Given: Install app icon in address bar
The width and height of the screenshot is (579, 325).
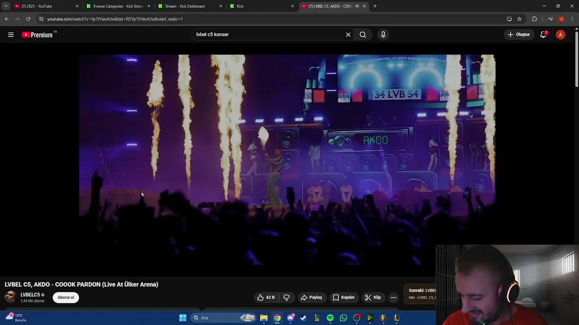Looking at the screenshot, I should (509, 19).
